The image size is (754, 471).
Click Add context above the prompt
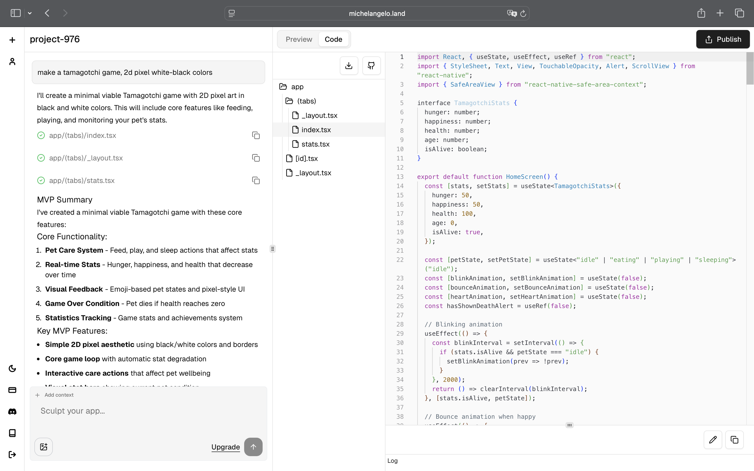click(55, 395)
